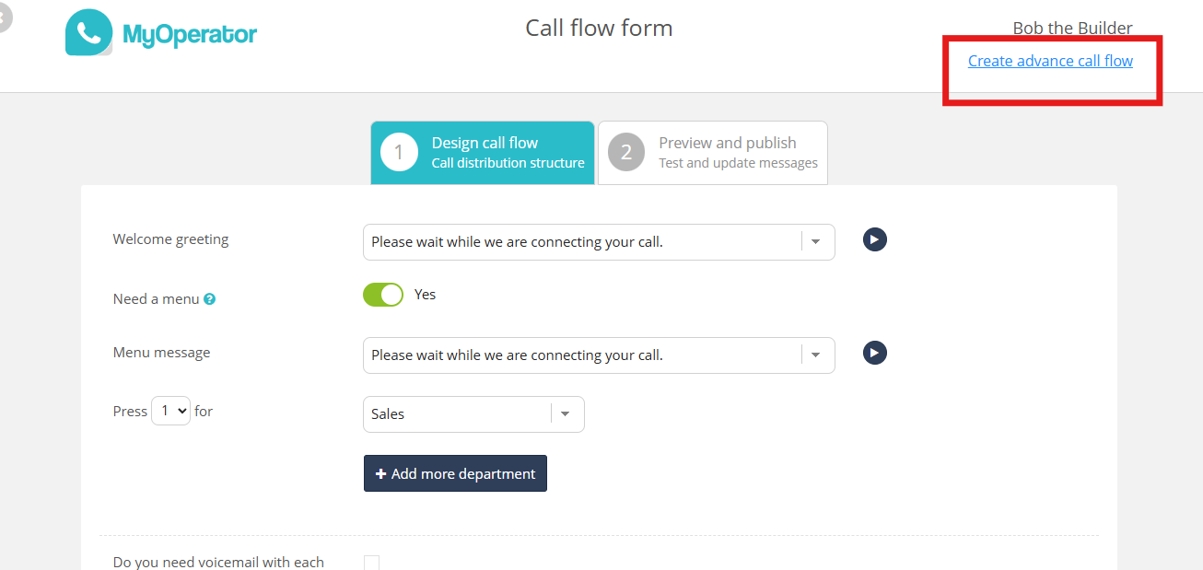Expand the Welcome greeting dropdown arrow
The width and height of the screenshot is (1203, 570).
[815, 242]
